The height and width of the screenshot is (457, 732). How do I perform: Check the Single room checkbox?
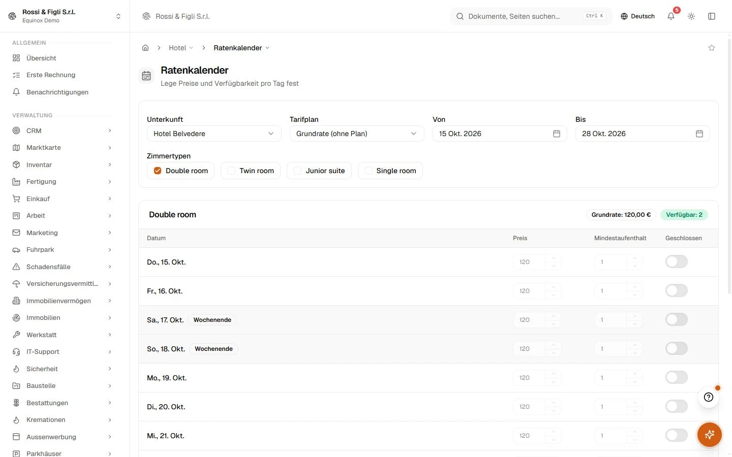click(x=369, y=171)
